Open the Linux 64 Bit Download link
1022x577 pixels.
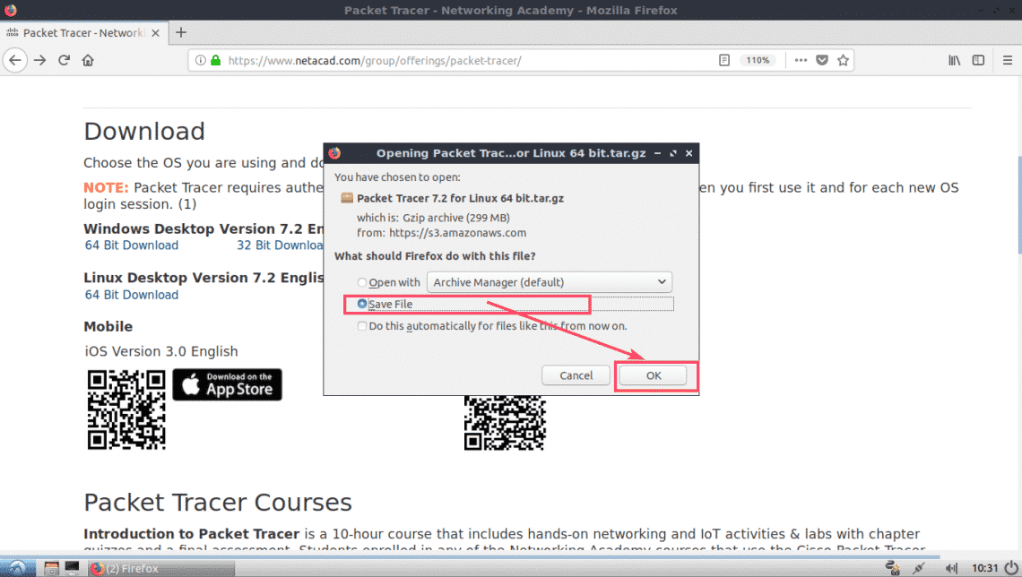tap(132, 295)
